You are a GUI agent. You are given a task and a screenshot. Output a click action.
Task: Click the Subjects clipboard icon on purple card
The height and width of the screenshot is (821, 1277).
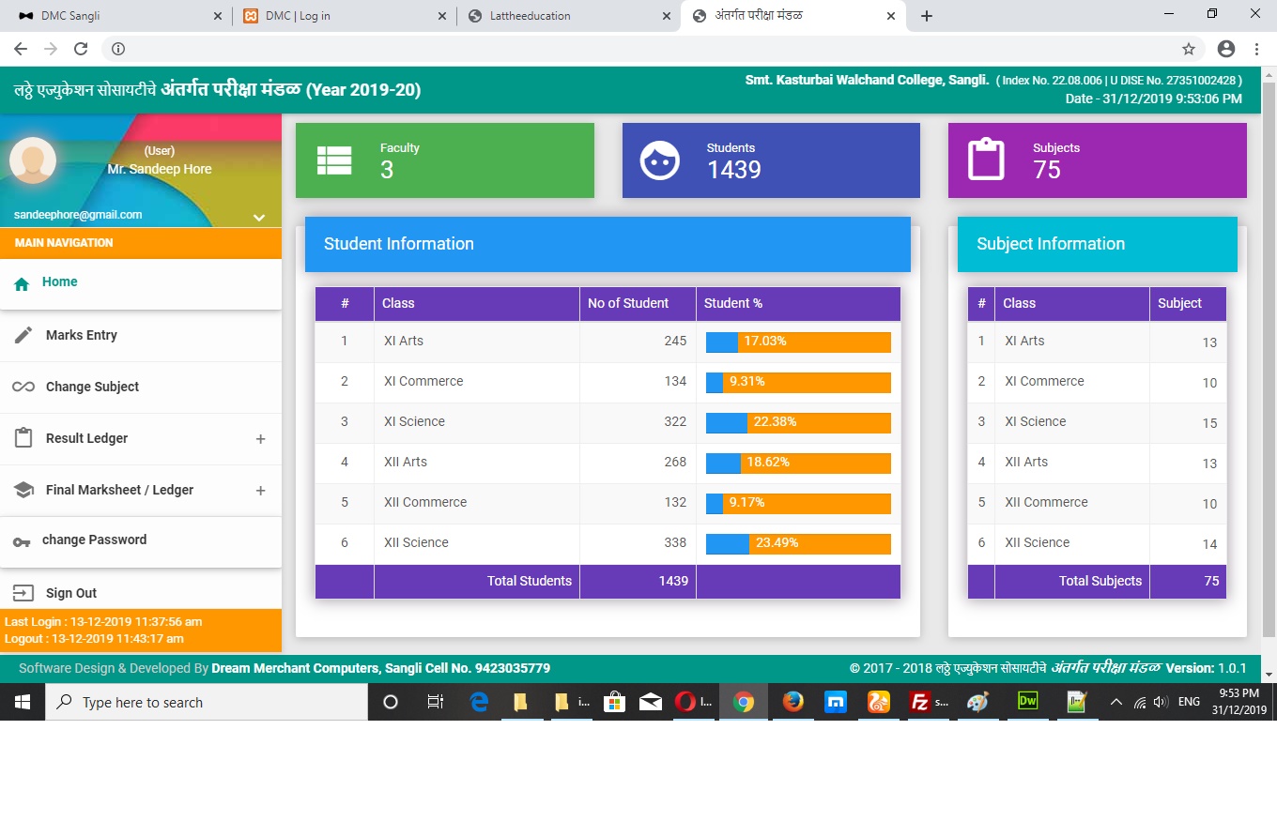click(986, 160)
